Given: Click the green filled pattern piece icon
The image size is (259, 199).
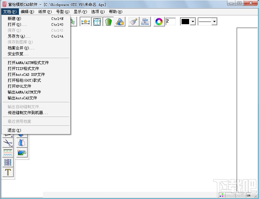Looking at the screenshot, I should pos(108,22).
